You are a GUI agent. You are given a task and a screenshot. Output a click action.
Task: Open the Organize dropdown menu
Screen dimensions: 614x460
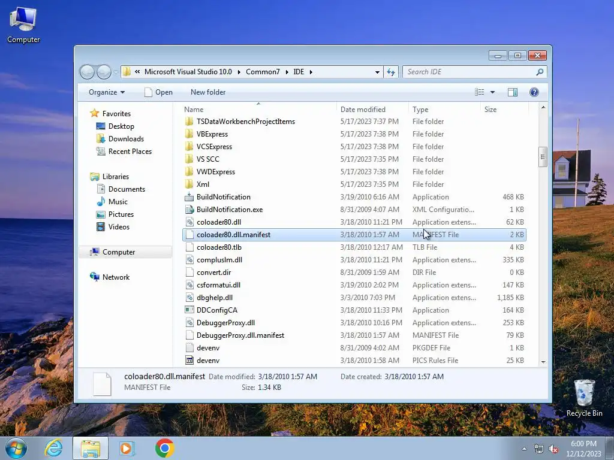coord(107,92)
